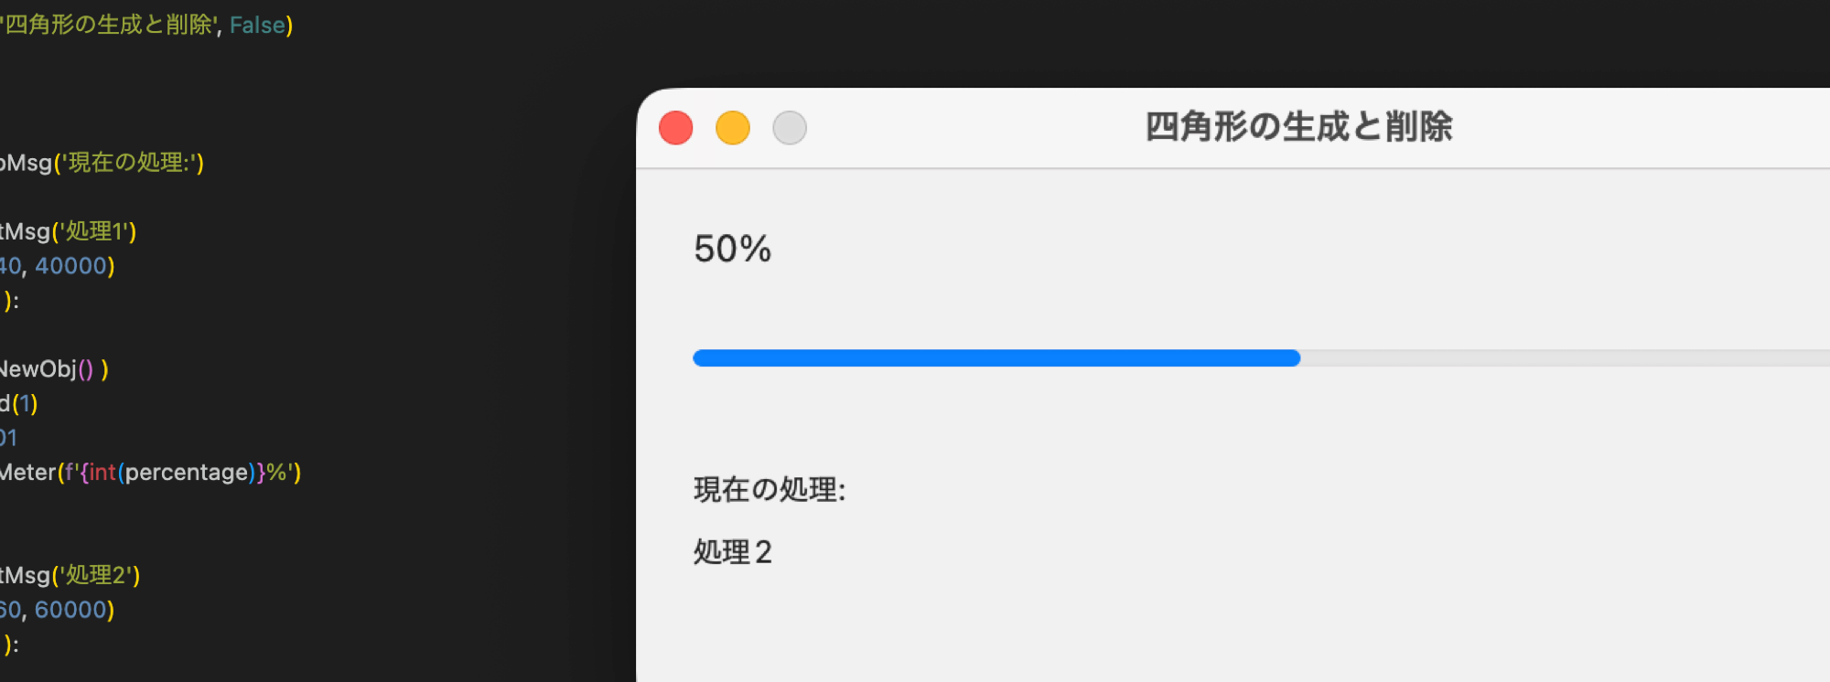Image resolution: width=1830 pixels, height=682 pixels.
Task: Click the gray disabled zoom button
Action: pos(790,128)
